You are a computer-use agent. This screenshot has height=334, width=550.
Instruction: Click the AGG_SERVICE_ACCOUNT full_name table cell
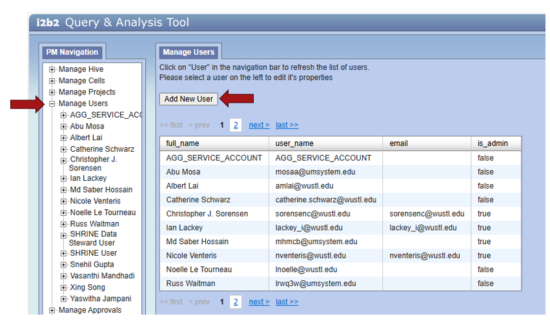pyautogui.click(x=214, y=158)
